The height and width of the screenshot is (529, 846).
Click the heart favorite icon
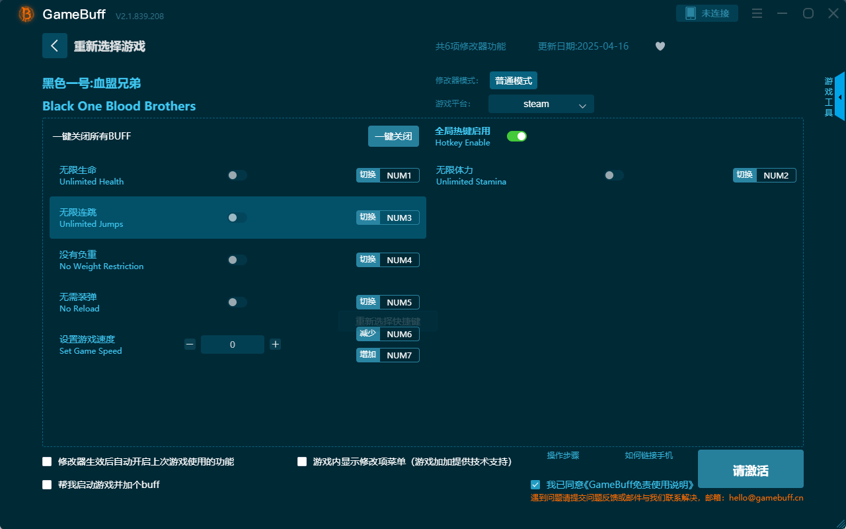(x=660, y=46)
